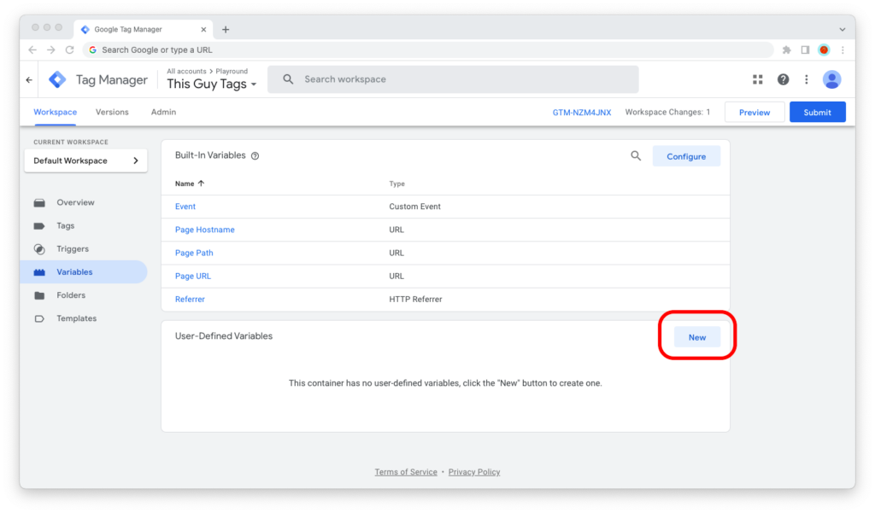Open the Google account avatar menu
Image resolution: width=875 pixels, height=513 pixels.
coord(831,79)
